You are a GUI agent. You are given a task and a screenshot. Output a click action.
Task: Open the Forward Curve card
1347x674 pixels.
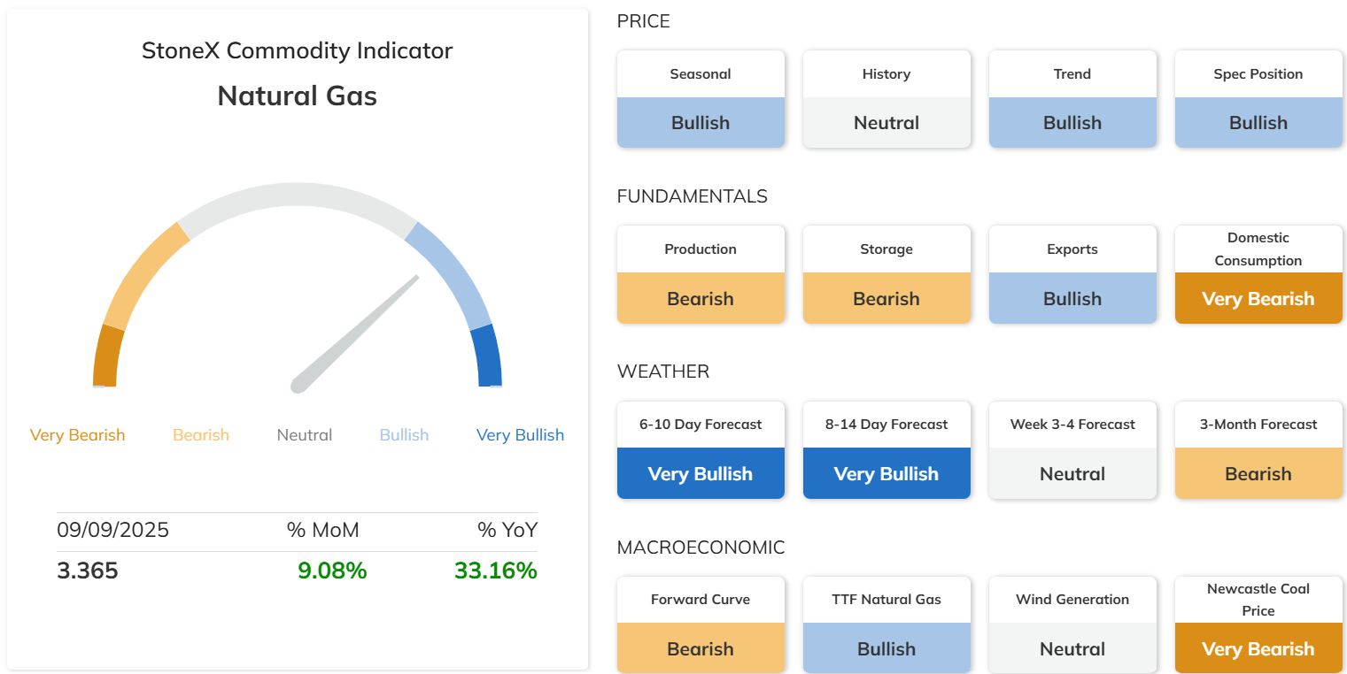[x=701, y=624]
